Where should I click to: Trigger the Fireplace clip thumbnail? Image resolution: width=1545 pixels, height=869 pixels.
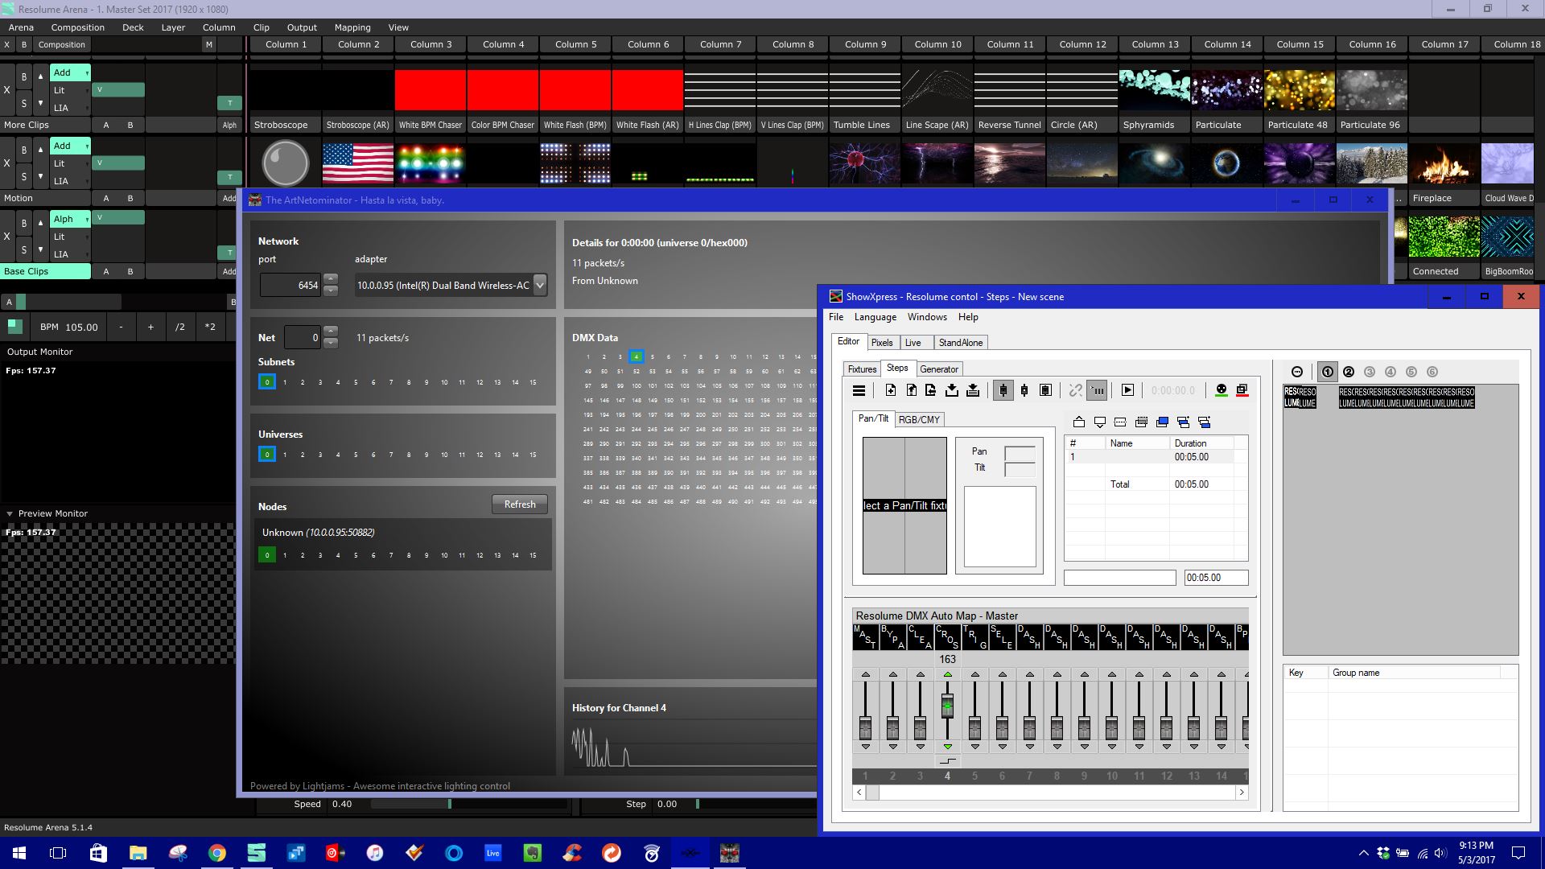pyautogui.click(x=1444, y=164)
